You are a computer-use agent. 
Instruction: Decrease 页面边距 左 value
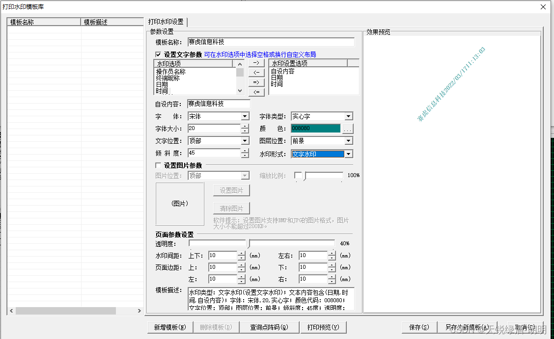(241, 282)
